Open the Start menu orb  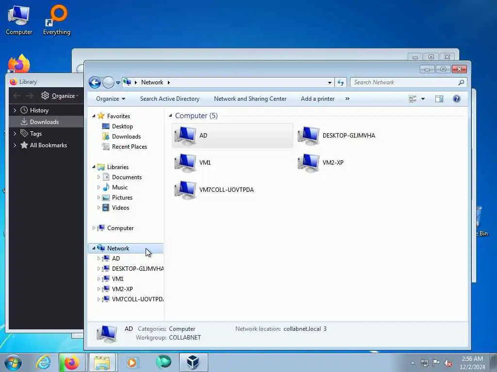pyautogui.click(x=13, y=362)
